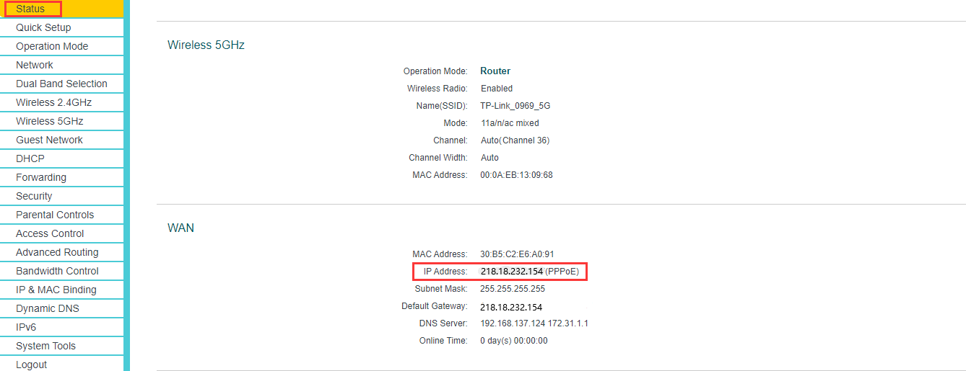The width and height of the screenshot is (966, 371).
Task: Open Dynamic DNS settings
Action: 61,308
